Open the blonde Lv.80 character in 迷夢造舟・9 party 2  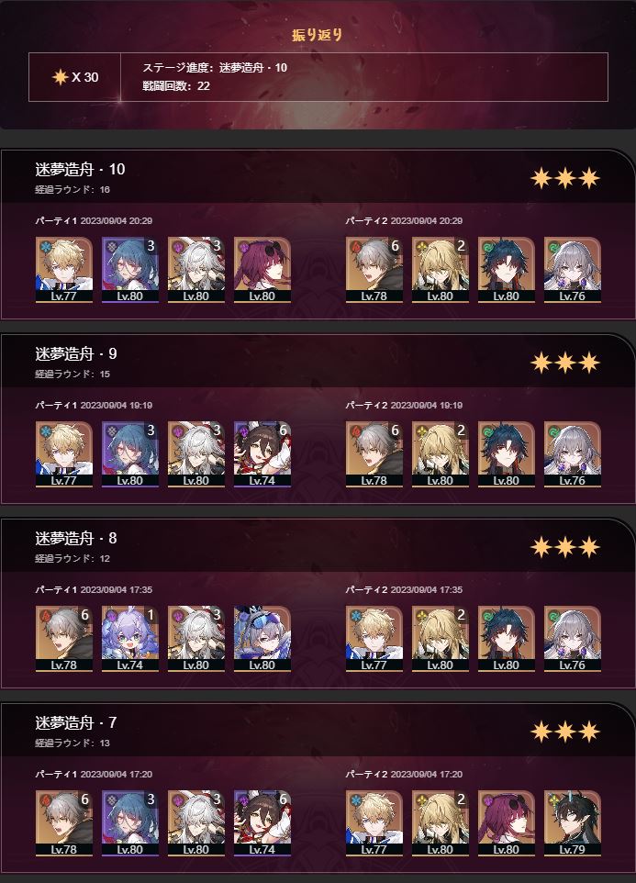[441, 454]
